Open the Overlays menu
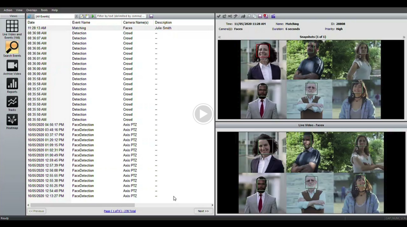This screenshot has width=407, height=227. pos(32,10)
